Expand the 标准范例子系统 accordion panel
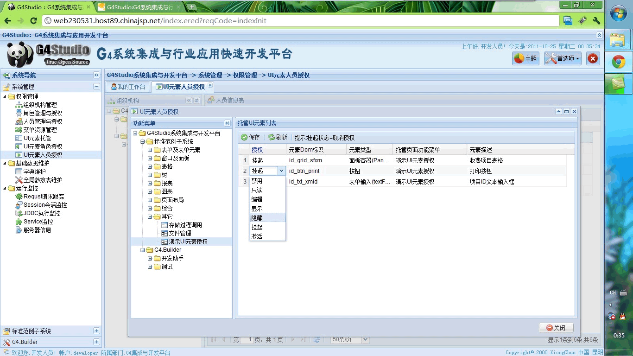The image size is (633, 356). (96, 331)
